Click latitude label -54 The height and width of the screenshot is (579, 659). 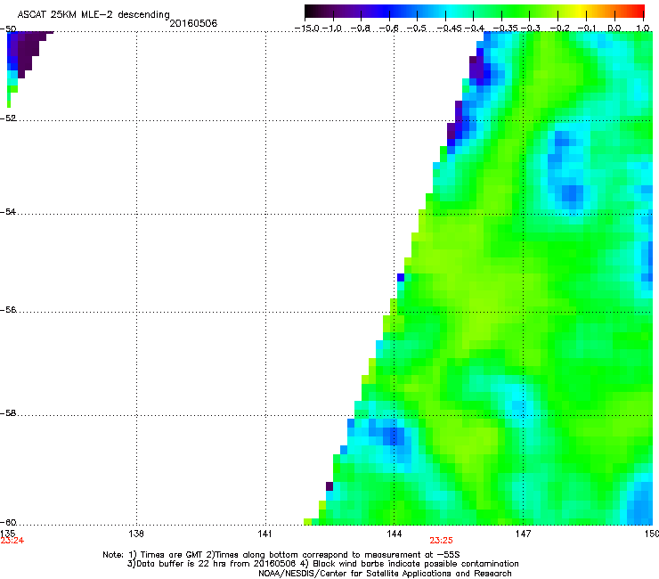tap(8, 211)
